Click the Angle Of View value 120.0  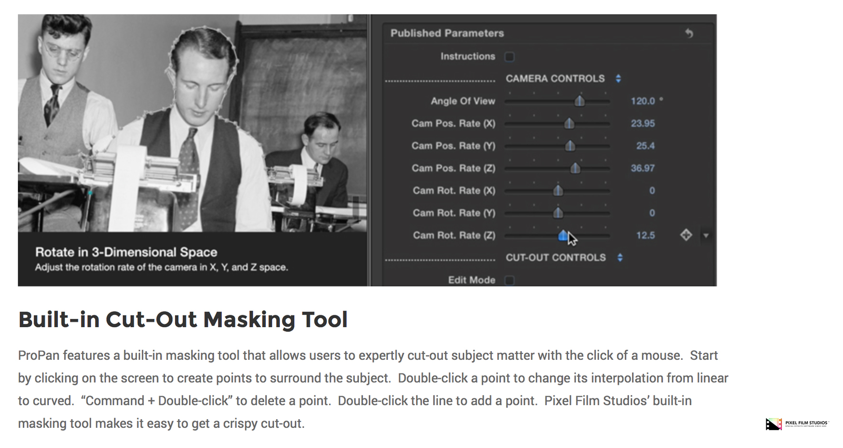642,101
